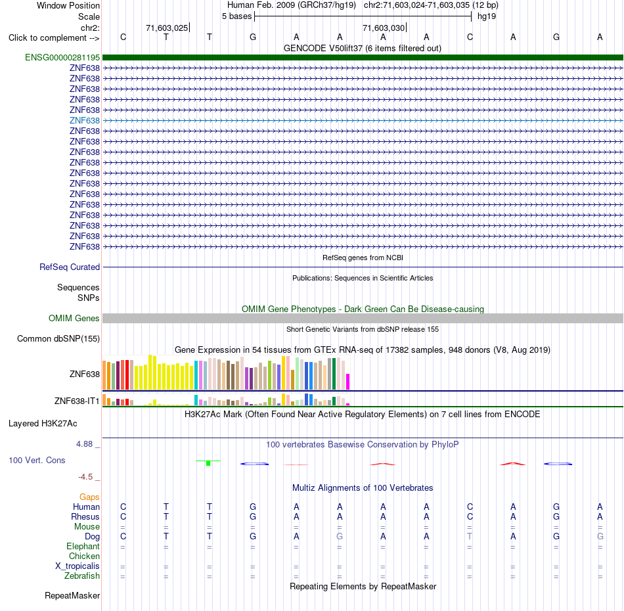Select the light-blue ZNF638 transcript arrow line

363,120
